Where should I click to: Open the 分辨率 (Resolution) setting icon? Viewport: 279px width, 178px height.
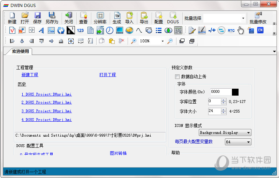tap(100, 18)
